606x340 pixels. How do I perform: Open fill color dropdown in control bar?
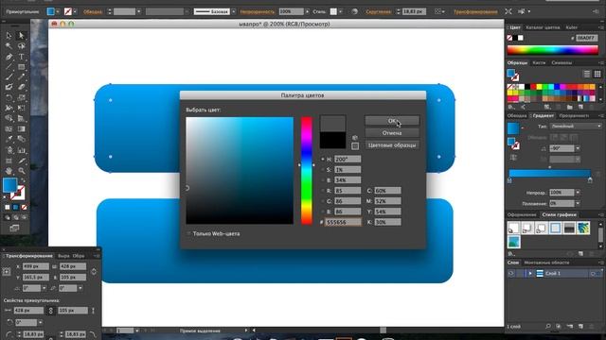58,11
